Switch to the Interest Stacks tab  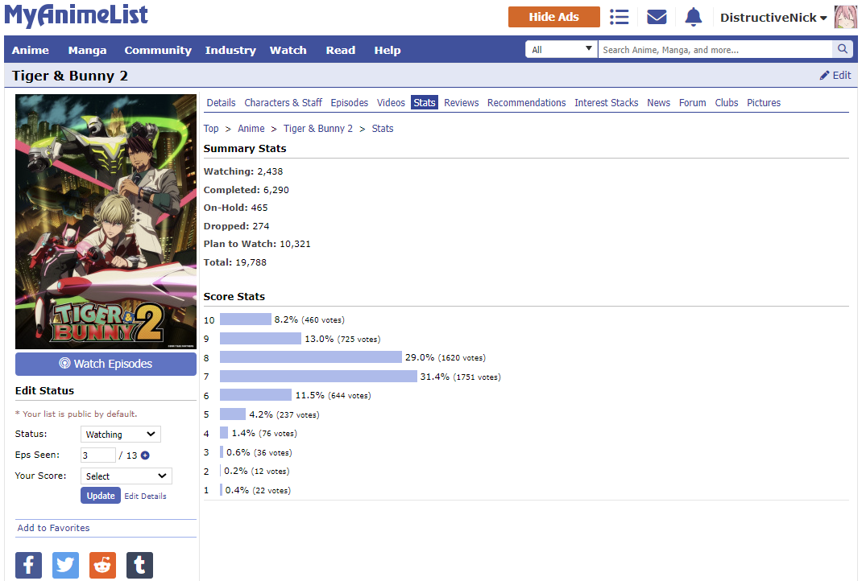click(x=607, y=103)
